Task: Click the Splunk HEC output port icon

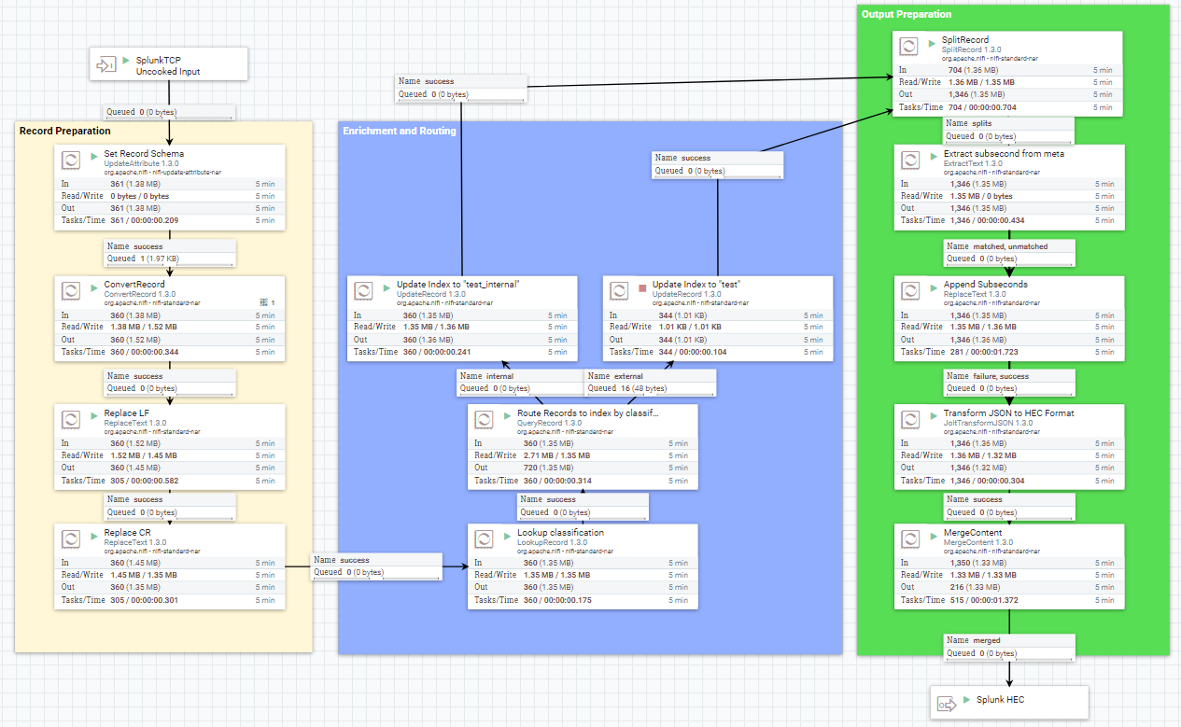Action: click(947, 703)
